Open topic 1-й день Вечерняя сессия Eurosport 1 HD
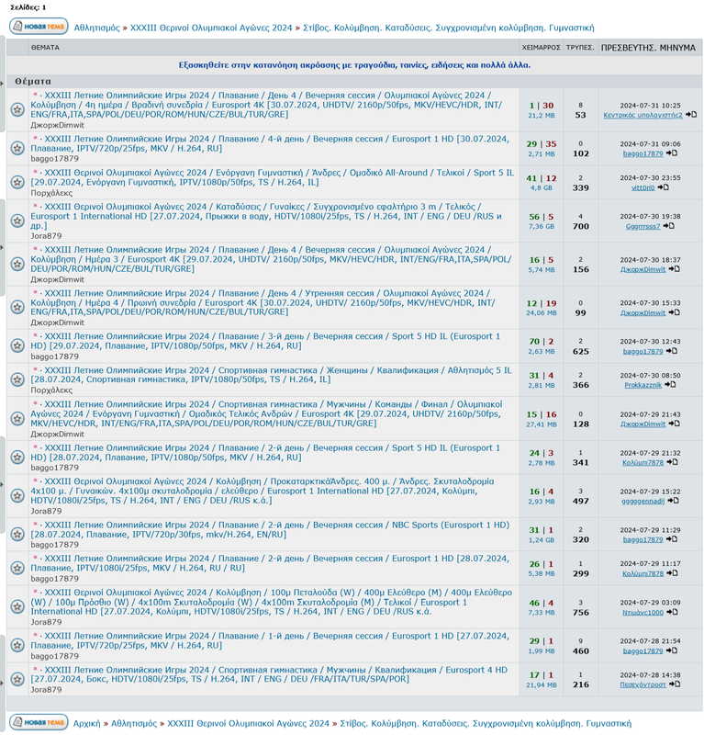 270,640
